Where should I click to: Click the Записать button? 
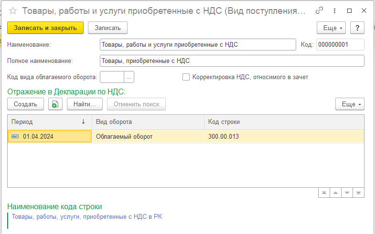point(107,28)
